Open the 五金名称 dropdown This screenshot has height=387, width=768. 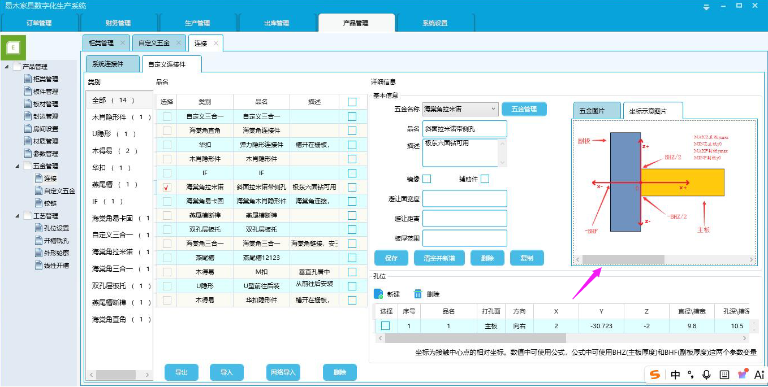(494, 109)
